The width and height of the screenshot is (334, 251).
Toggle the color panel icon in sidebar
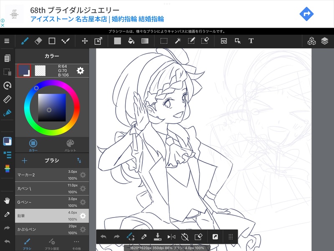tap(7, 141)
